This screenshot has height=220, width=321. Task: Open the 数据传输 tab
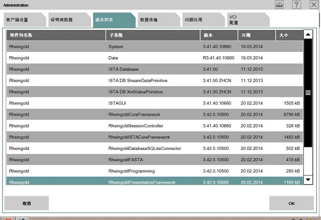159,20
